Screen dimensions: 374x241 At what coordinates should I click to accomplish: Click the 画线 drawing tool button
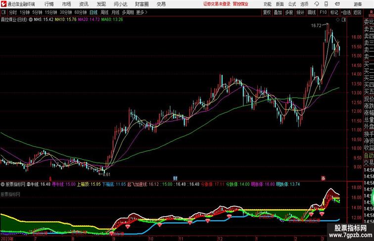[312, 12]
